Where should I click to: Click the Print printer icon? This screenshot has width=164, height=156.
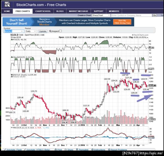point(56,150)
